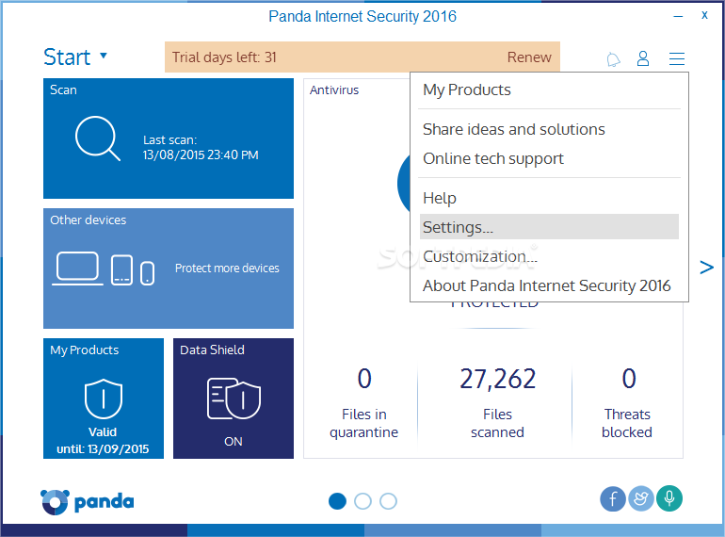This screenshot has width=725, height=537.
Task: Select the first page indicator dot
Action: 337,501
